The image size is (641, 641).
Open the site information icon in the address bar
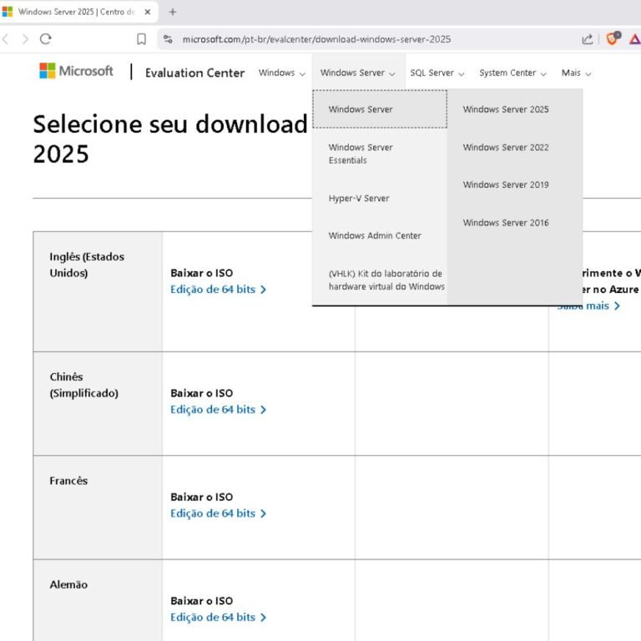pos(168,38)
